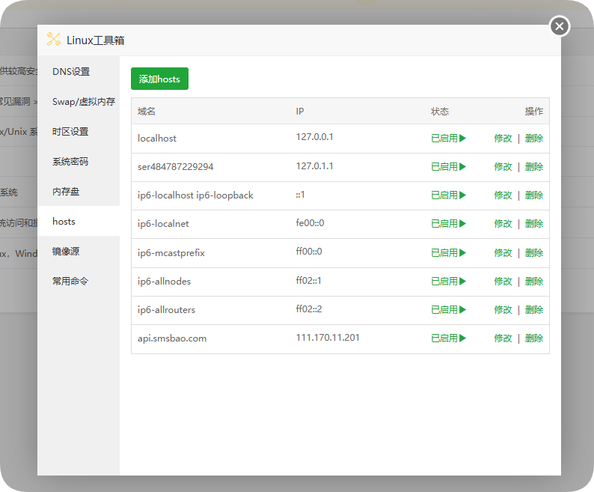Disable the api.smsbao.com hosts entry status

(448, 338)
